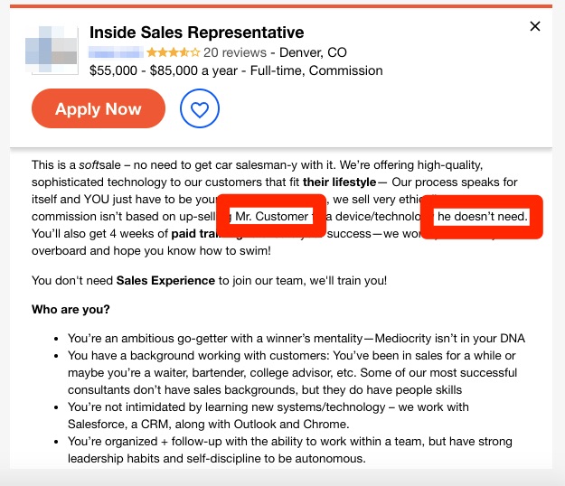Viewport: 565px width, 486px height.
Task: Select the $55,000 - $85,000 salary line
Action: coord(236,70)
